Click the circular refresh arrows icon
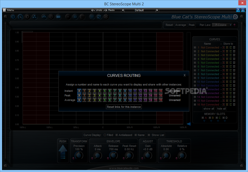Screen dimensions: 248x172 (99, 17)
